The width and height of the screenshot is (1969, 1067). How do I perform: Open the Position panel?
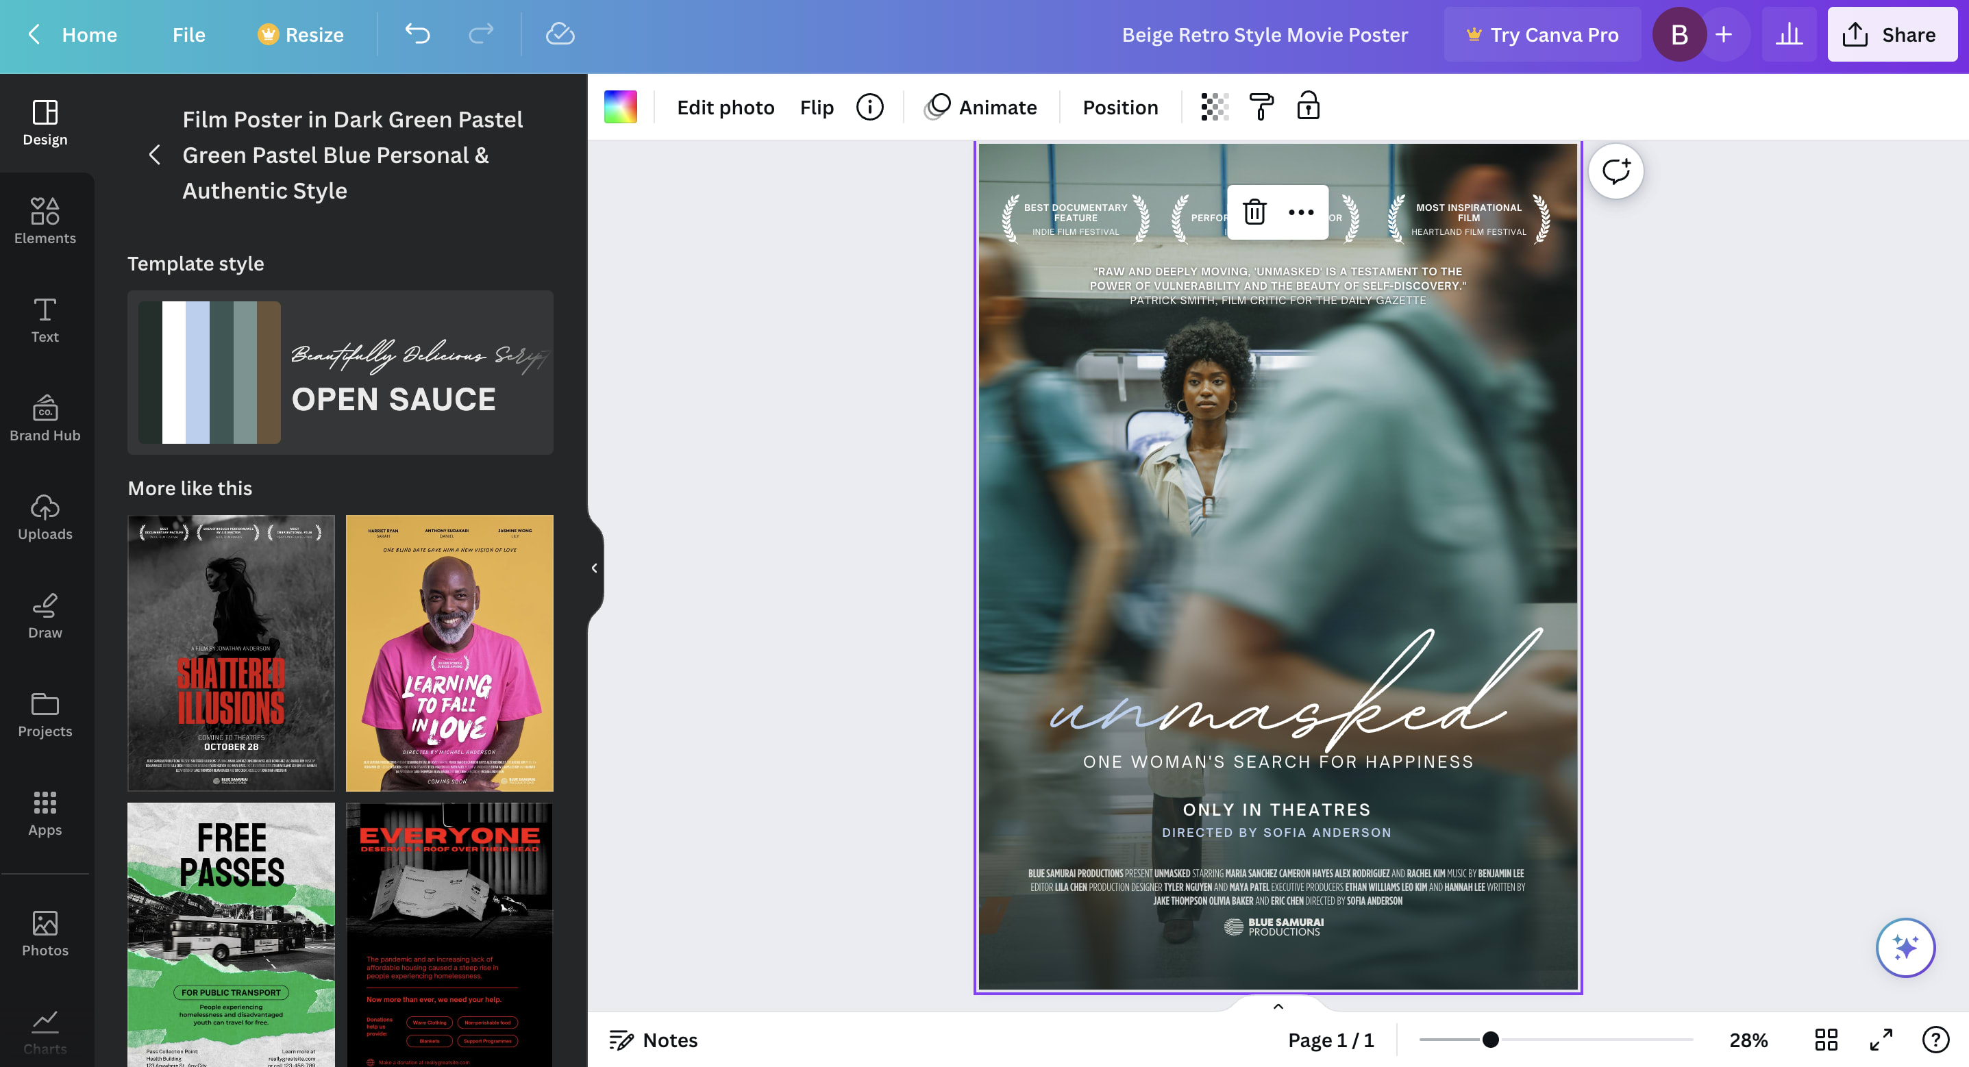(1121, 107)
